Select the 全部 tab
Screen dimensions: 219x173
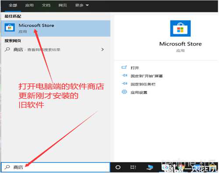13,5
